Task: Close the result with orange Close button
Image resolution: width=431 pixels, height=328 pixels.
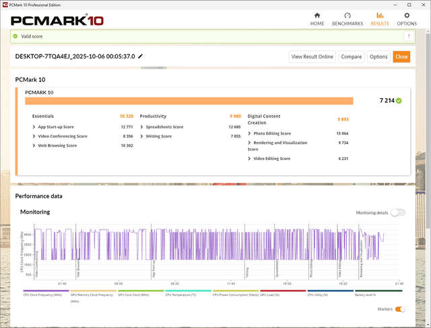Action: tap(401, 56)
